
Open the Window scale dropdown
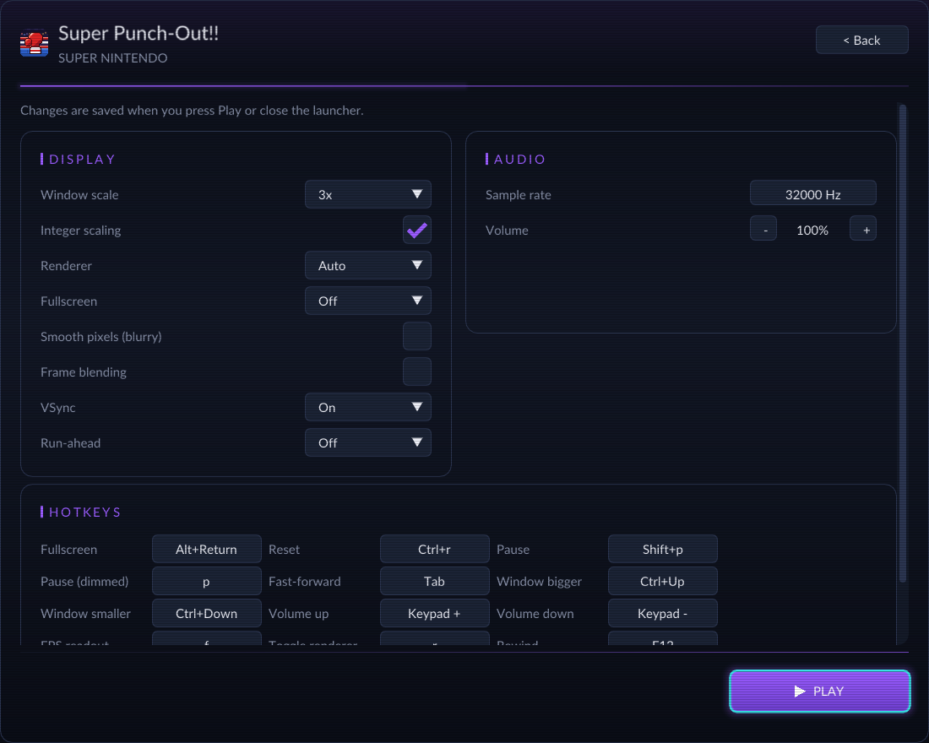pyautogui.click(x=368, y=194)
